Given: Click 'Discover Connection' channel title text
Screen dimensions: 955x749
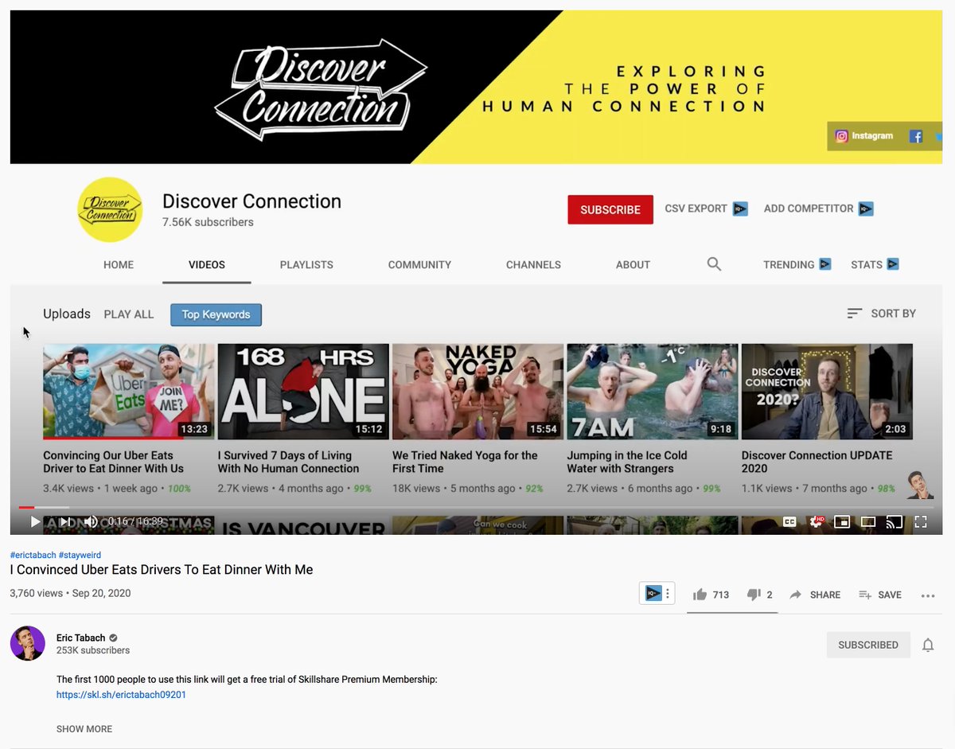Looking at the screenshot, I should [251, 201].
